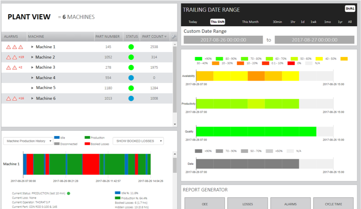Click the Production green legend swatch
Image resolution: width=361 pixels, height=209 pixels.
[87, 137]
